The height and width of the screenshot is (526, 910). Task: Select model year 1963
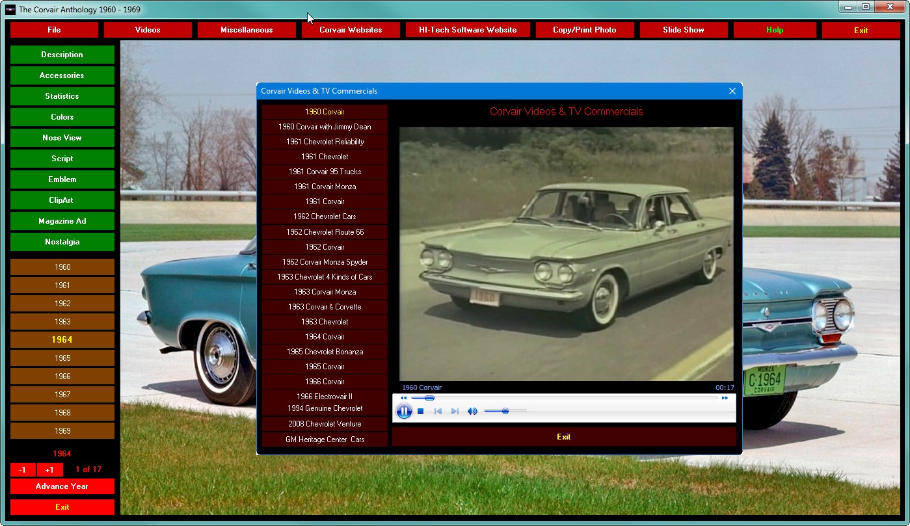pos(62,322)
